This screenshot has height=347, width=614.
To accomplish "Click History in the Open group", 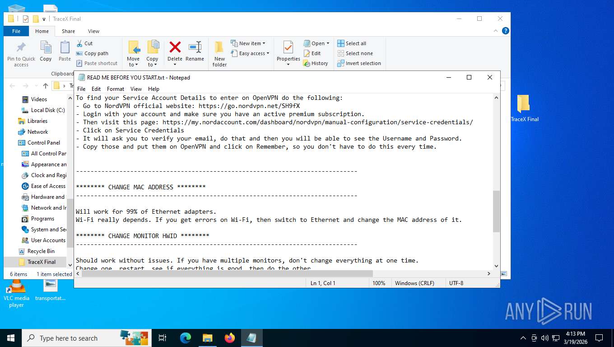I will [x=316, y=63].
